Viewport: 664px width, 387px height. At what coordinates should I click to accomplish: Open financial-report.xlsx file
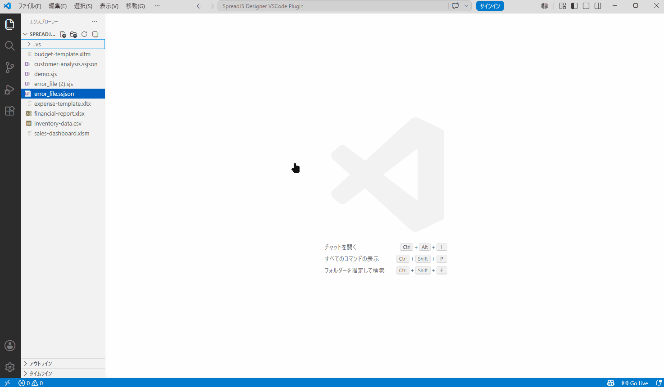coord(63,113)
